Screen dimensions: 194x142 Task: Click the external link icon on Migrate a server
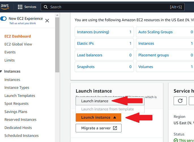115,128
